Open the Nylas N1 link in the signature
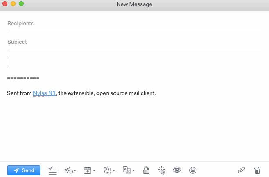 [44, 93]
